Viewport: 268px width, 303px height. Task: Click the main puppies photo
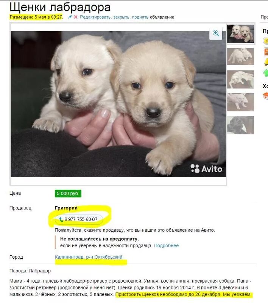click(x=118, y=104)
